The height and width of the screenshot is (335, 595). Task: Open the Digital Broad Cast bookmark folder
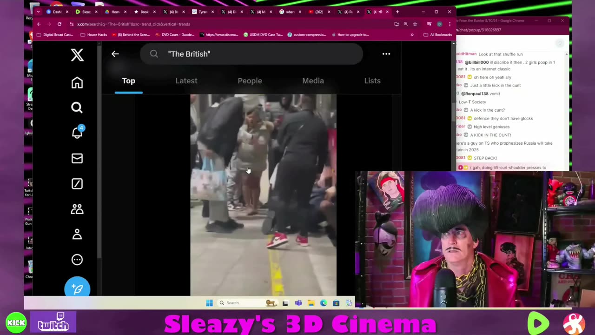click(55, 34)
